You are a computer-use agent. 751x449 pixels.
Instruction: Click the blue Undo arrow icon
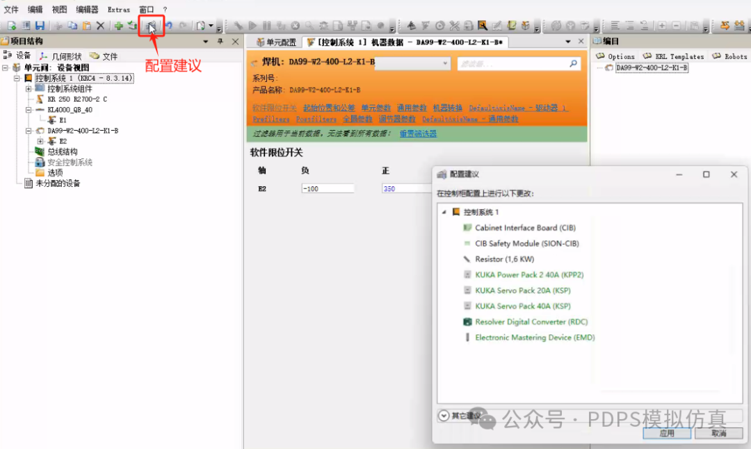tap(168, 26)
